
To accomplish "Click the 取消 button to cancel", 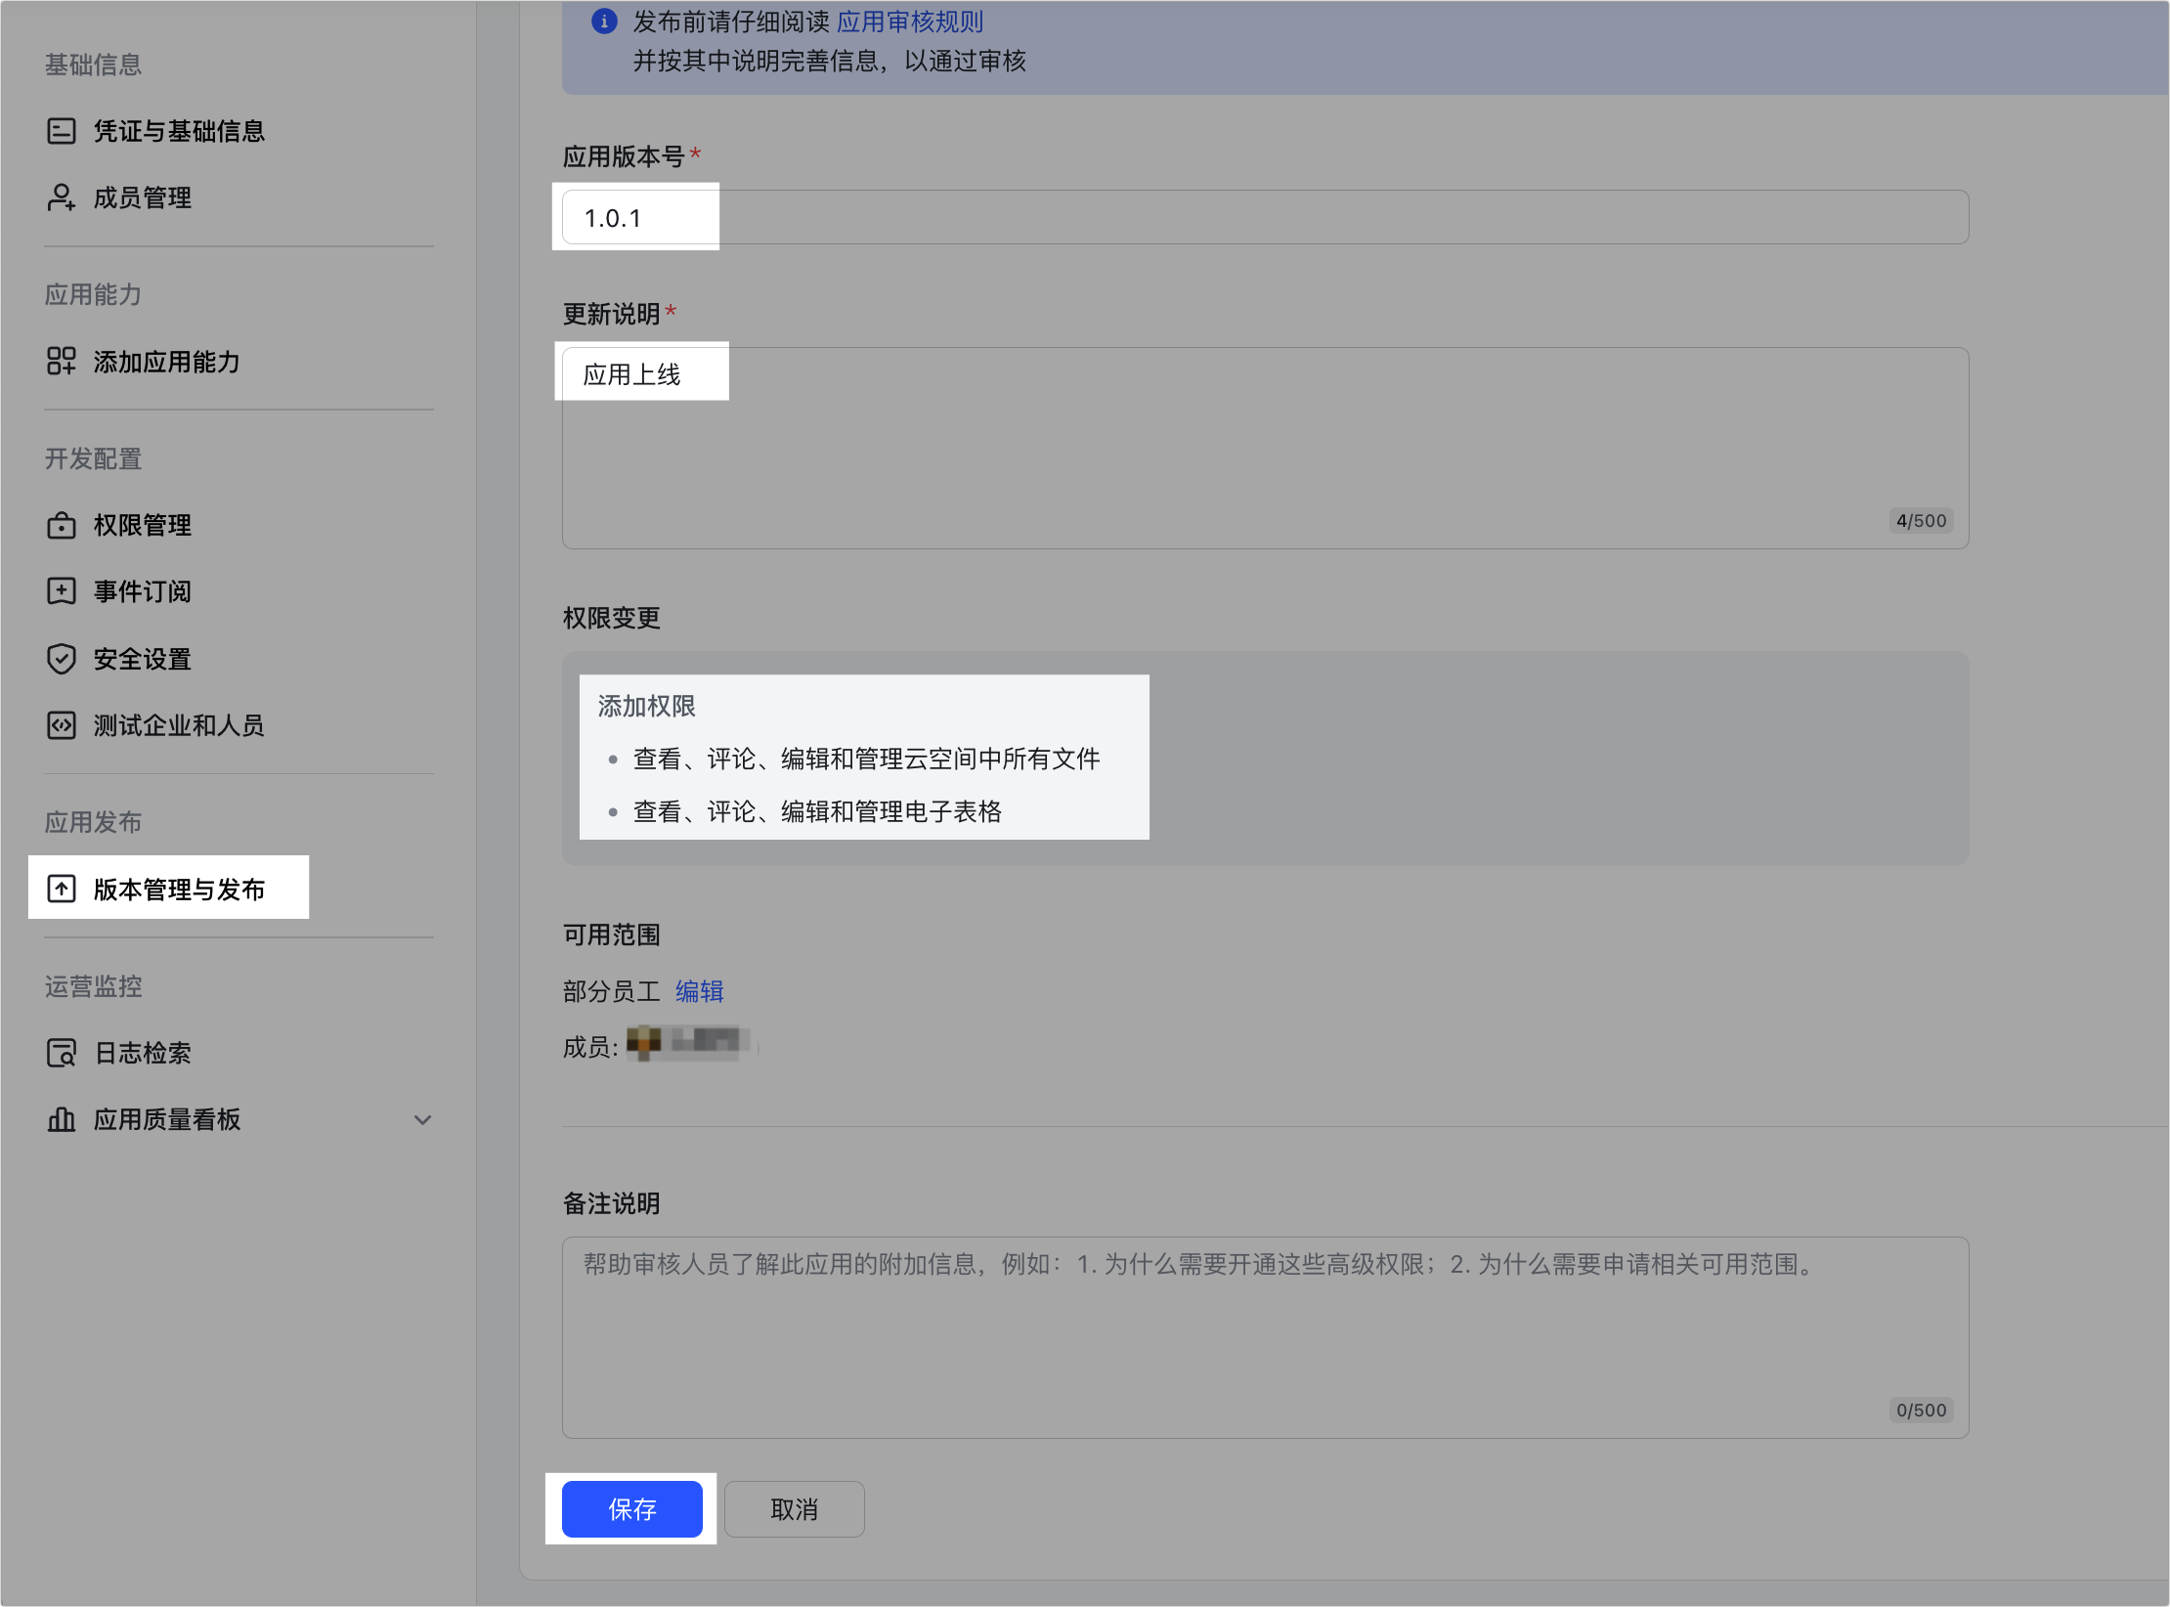I will (793, 1508).
